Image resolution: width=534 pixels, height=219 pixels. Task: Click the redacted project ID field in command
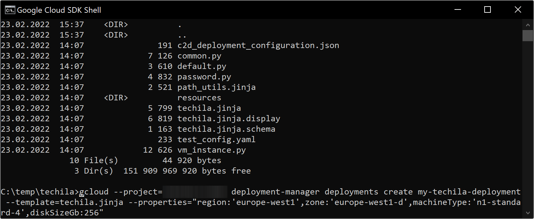click(195, 192)
